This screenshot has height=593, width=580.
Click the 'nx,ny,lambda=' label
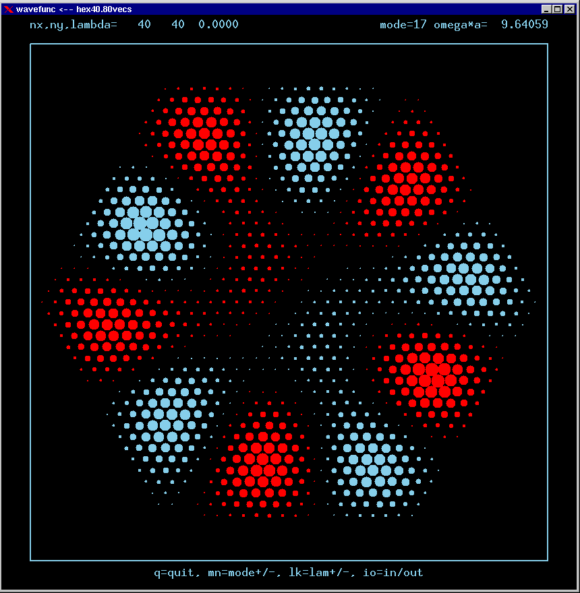click(x=74, y=24)
